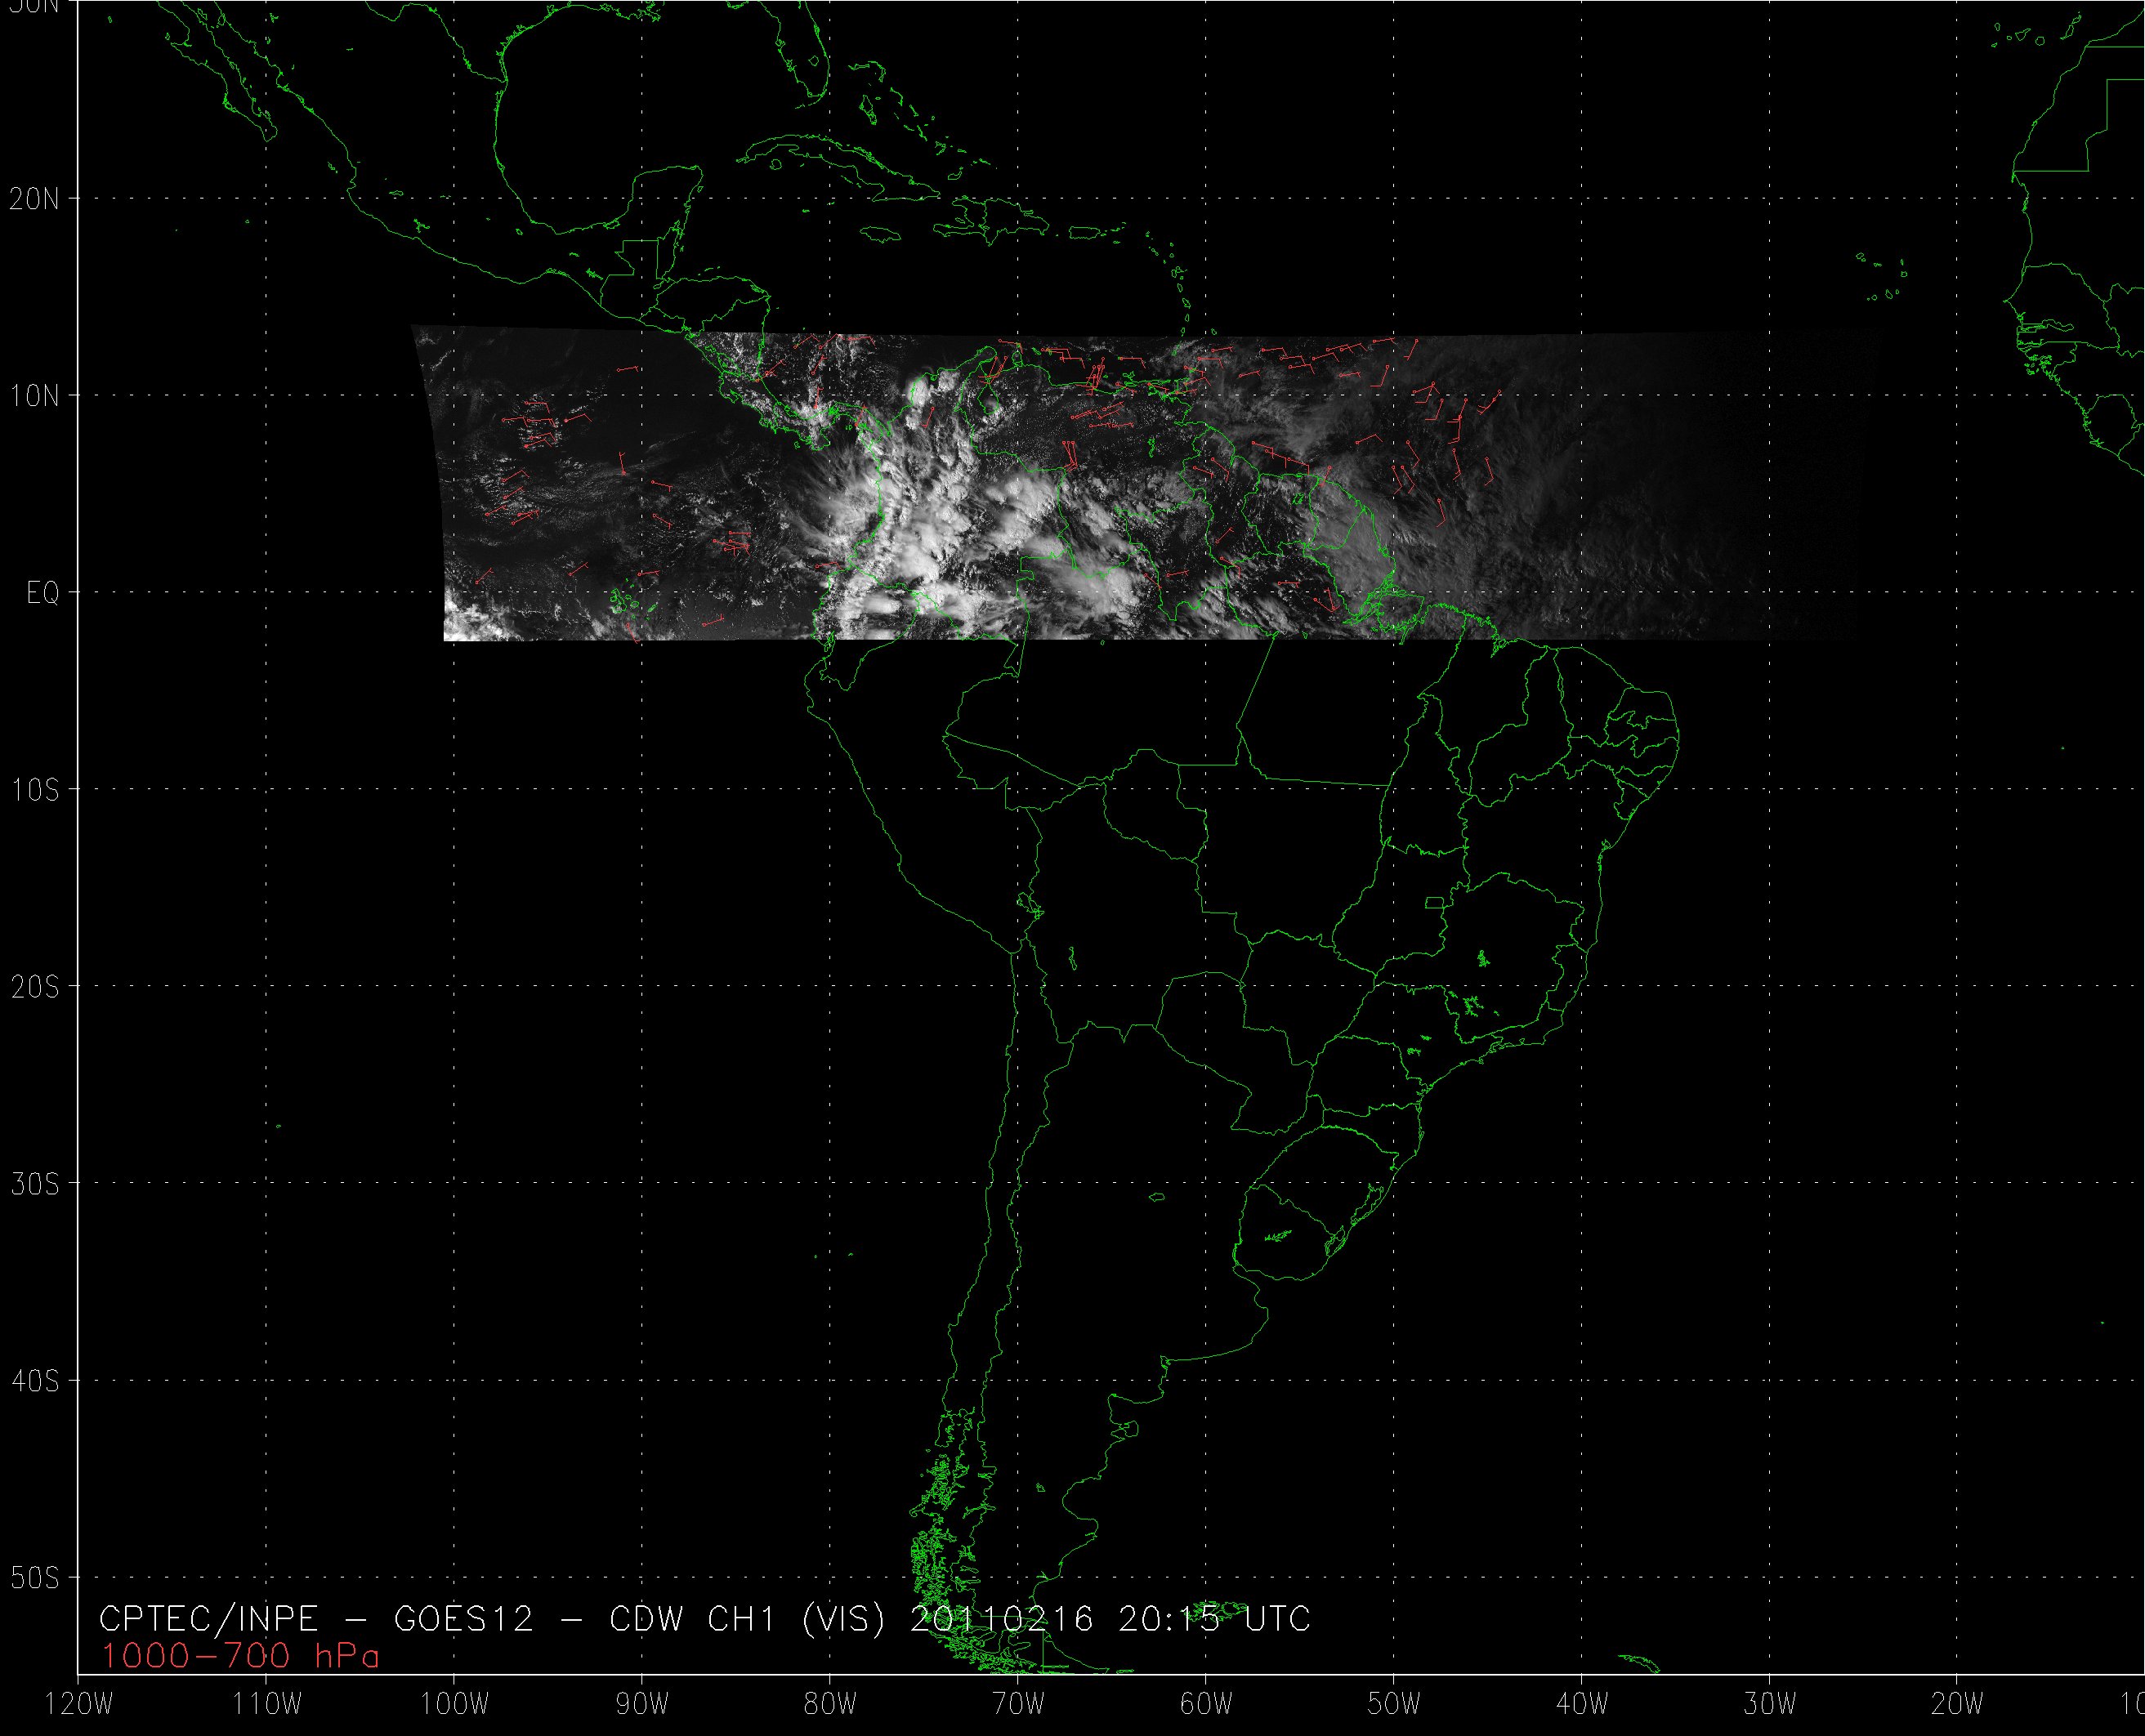2145x1736 pixels.
Task: Click the 120W longitude label
Action: pos(81,1705)
